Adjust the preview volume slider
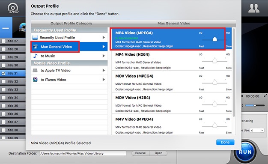This screenshot has width=268, height=164. pos(255,105)
